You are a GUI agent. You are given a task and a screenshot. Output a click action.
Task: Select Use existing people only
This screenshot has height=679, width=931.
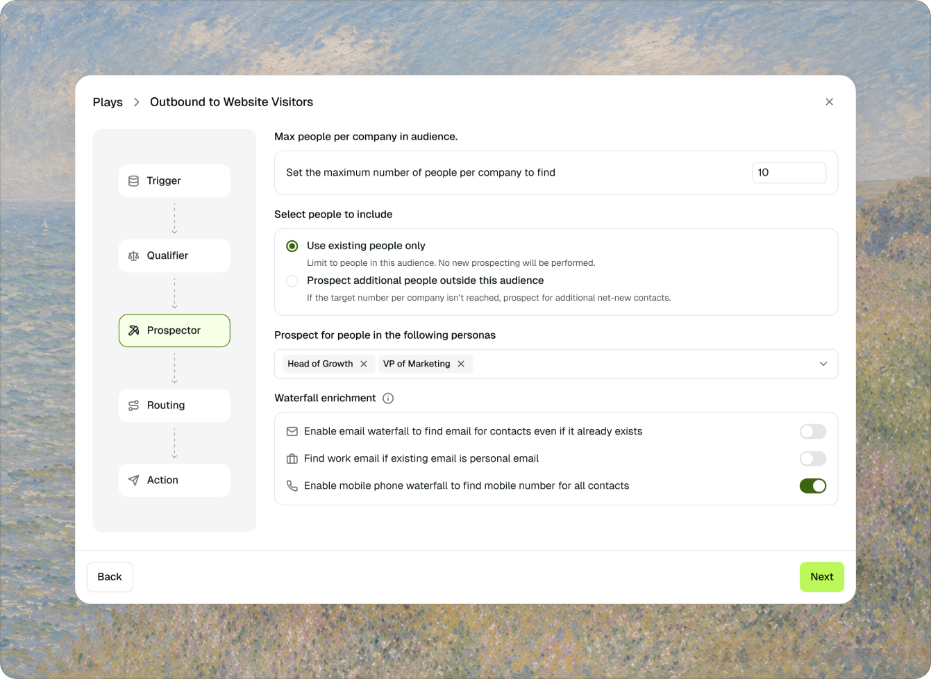(292, 246)
